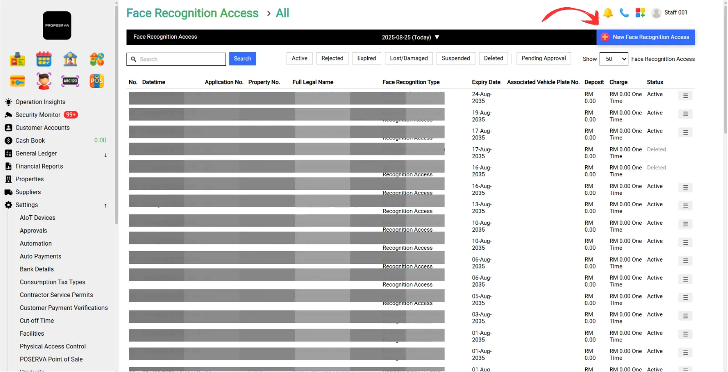The image size is (728, 372).
Task: Click the Cash Book dollar icon
Action: pyautogui.click(x=8, y=141)
